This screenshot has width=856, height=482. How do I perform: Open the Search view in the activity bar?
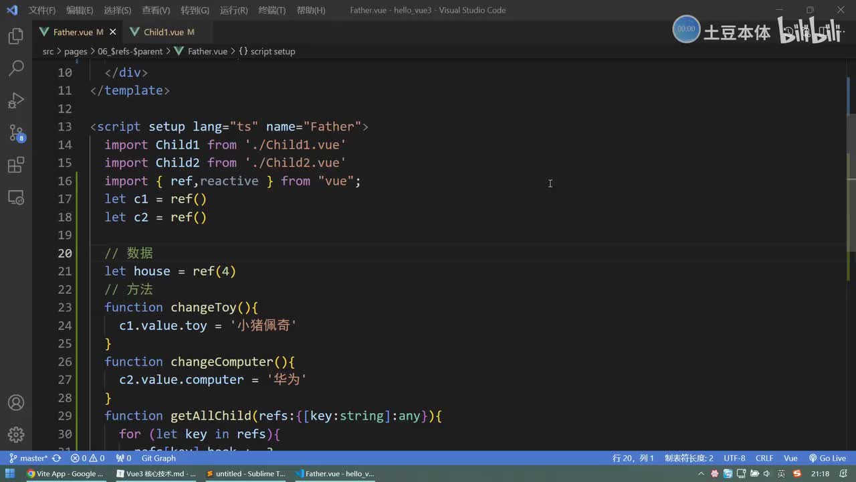pos(16,68)
